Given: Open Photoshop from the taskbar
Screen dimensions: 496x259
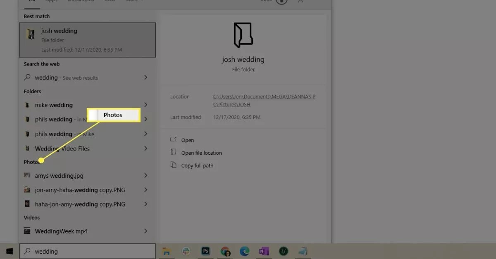Looking at the screenshot, I should (205, 251).
